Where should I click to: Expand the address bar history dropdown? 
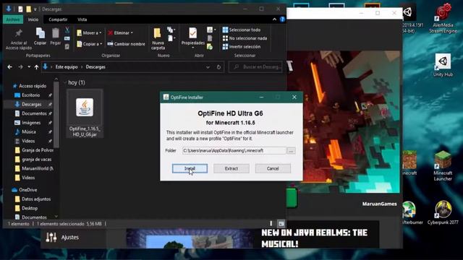(x=208, y=67)
